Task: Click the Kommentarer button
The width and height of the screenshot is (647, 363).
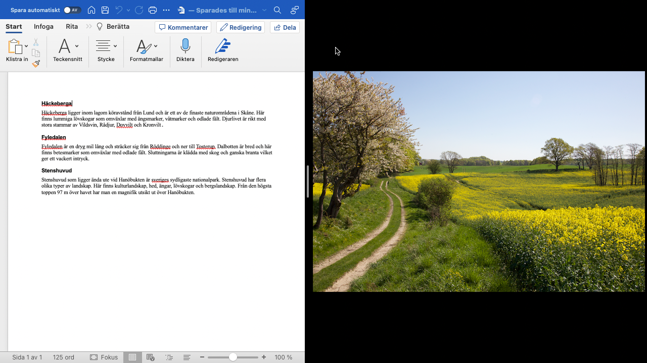Action: 183,27
